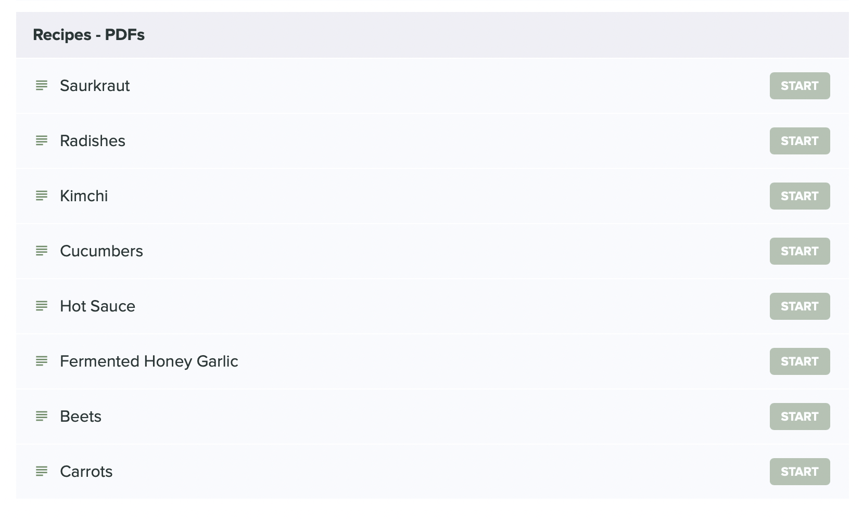This screenshot has width=863, height=520.
Task: Open the Hot Sauce lesson title
Action: 97,306
